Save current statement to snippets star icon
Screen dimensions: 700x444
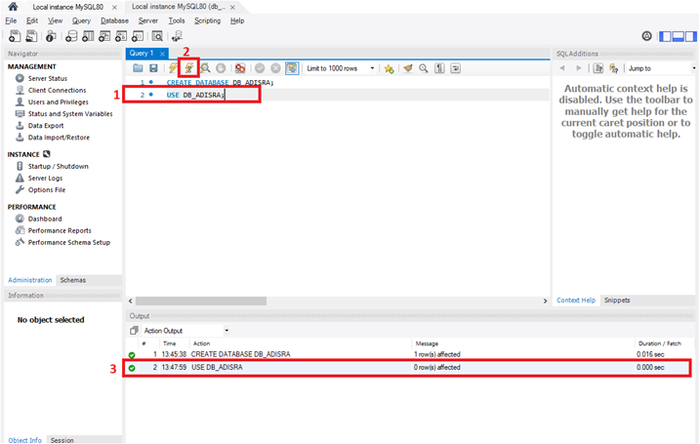pos(389,68)
